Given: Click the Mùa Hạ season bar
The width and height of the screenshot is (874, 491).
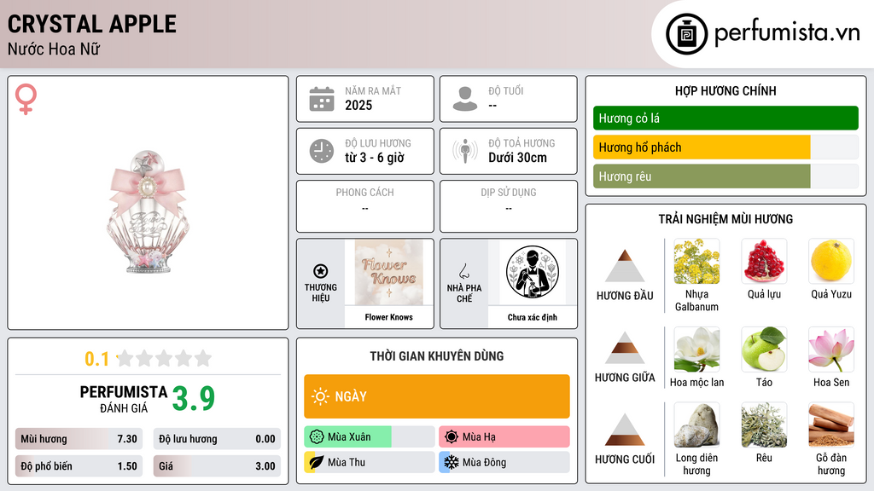Looking at the screenshot, I should coord(504,437).
